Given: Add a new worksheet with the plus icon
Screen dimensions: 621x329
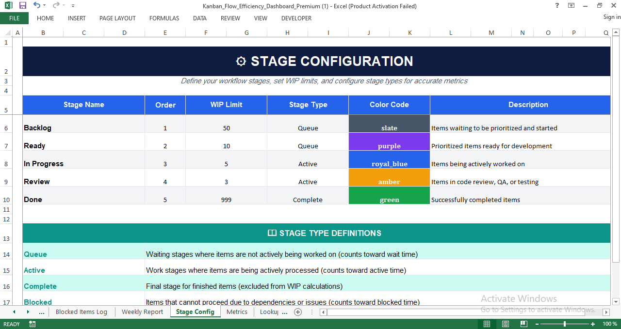Looking at the screenshot, I should [x=298, y=312].
